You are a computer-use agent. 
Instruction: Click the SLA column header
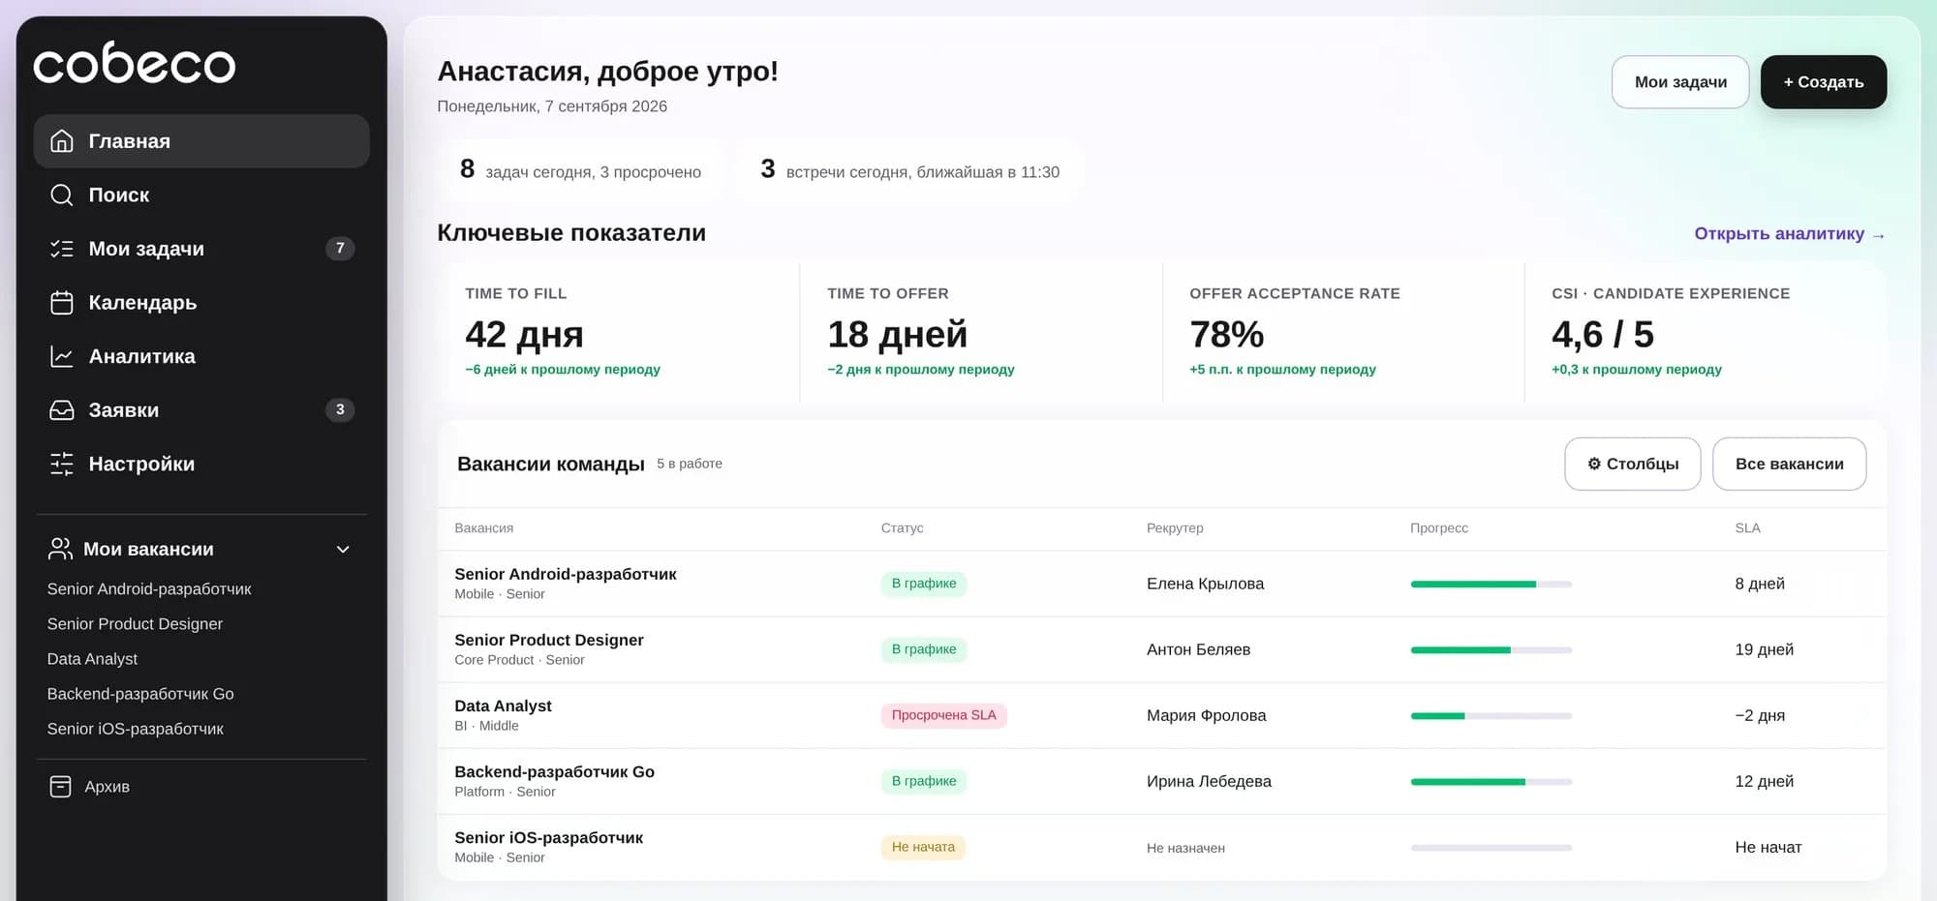point(1747,528)
